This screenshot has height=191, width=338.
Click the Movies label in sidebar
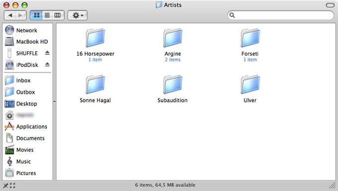[x=25, y=150]
